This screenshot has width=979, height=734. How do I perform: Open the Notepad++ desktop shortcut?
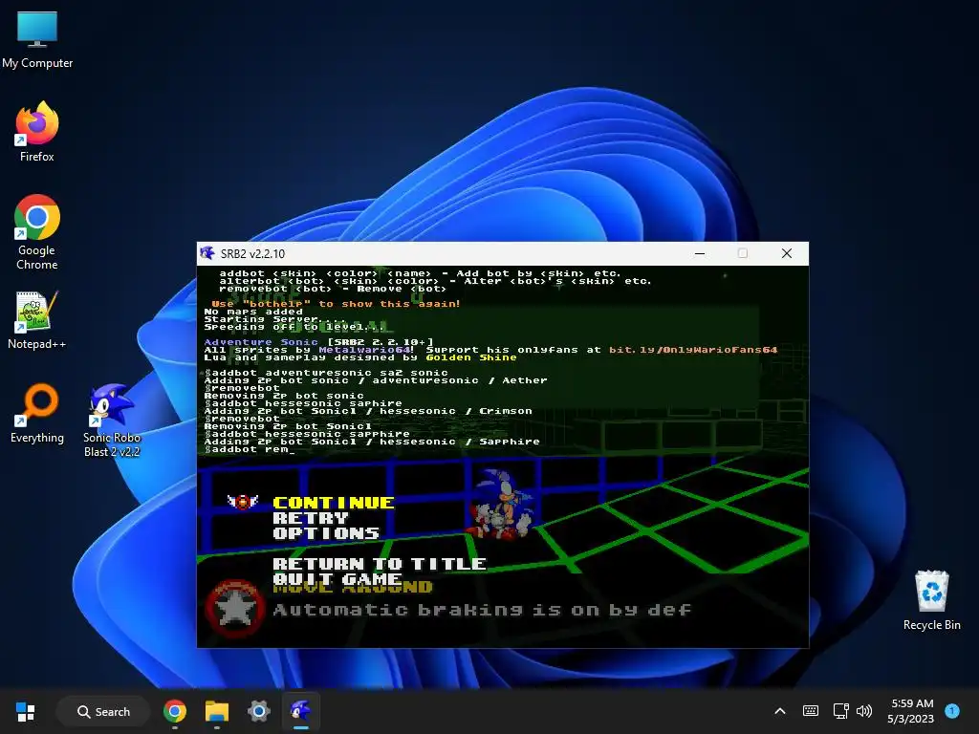37,319
